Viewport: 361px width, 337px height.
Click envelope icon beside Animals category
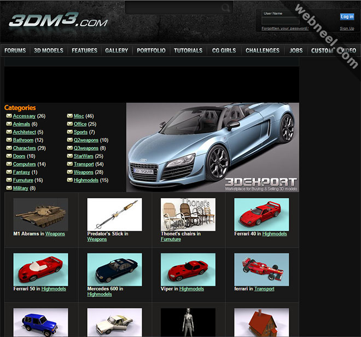click(x=9, y=124)
